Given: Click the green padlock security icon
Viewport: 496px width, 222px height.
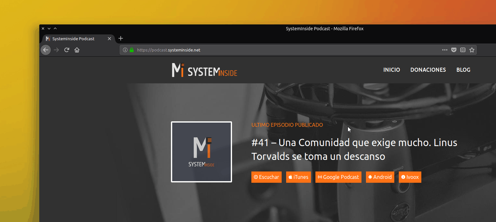Looking at the screenshot, I should pos(132,50).
